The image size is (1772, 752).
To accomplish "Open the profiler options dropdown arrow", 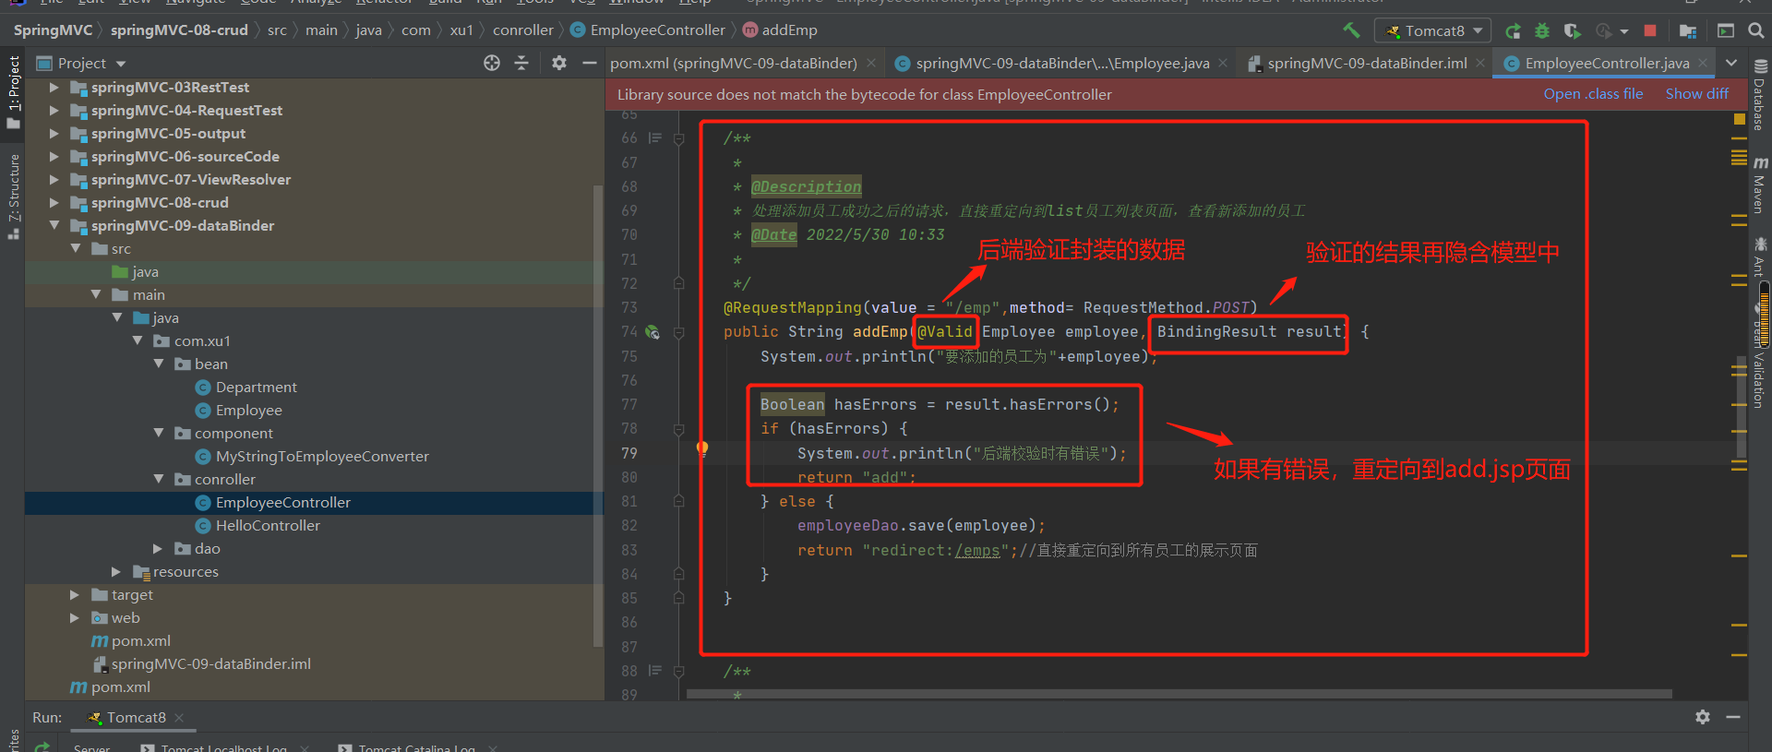I will 1624,31.
